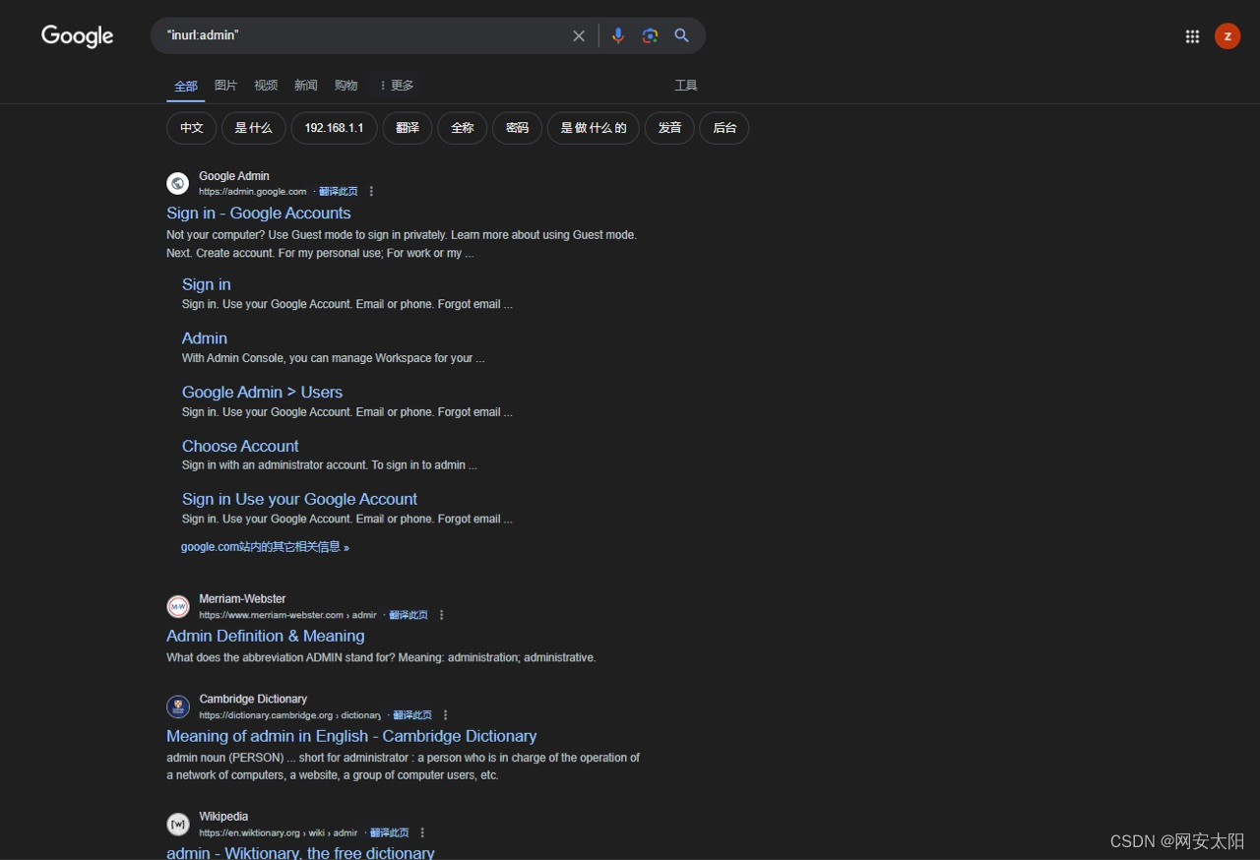Click the Cambridge Dictionary site name
This screenshot has height=860, width=1260.
point(253,699)
